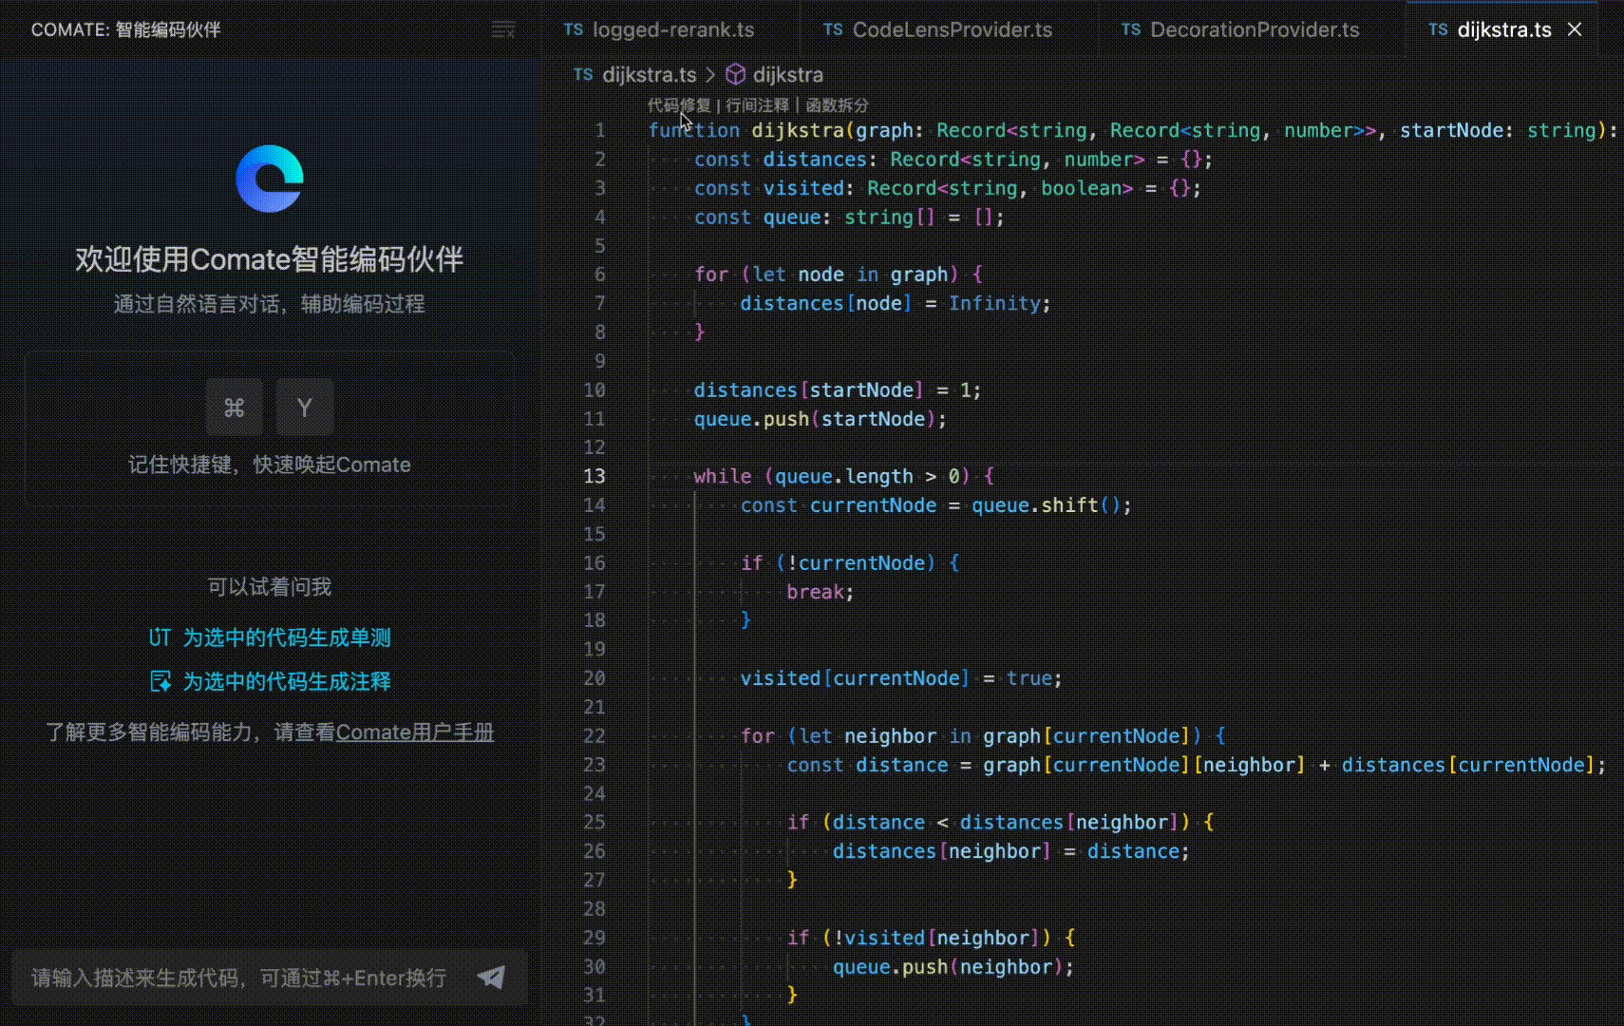Click the Command key shortcut icon
The image size is (1624, 1026).
(x=235, y=408)
